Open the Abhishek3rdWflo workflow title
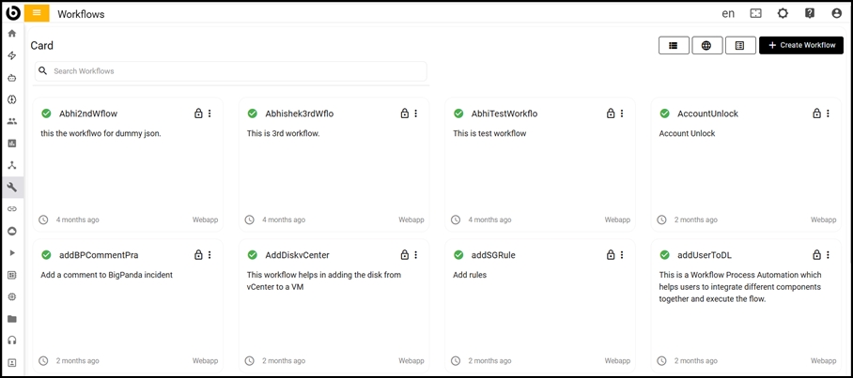The width and height of the screenshot is (853, 378). coord(299,114)
